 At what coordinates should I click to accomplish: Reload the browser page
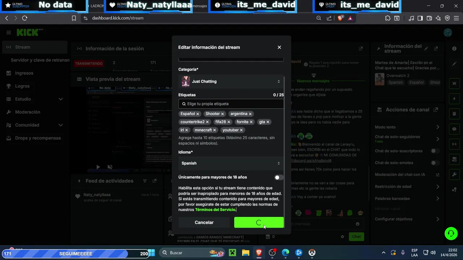25,18
